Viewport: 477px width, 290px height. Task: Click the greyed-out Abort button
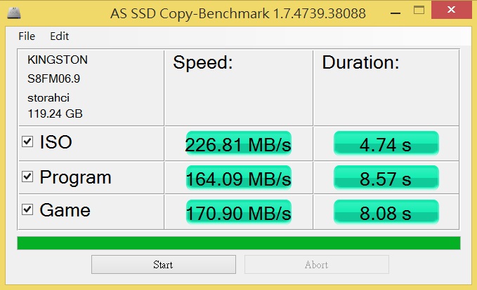(x=316, y=265)
